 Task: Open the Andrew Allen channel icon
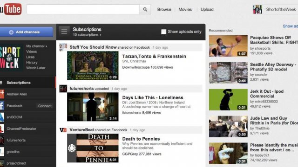[x=2, y=94]
